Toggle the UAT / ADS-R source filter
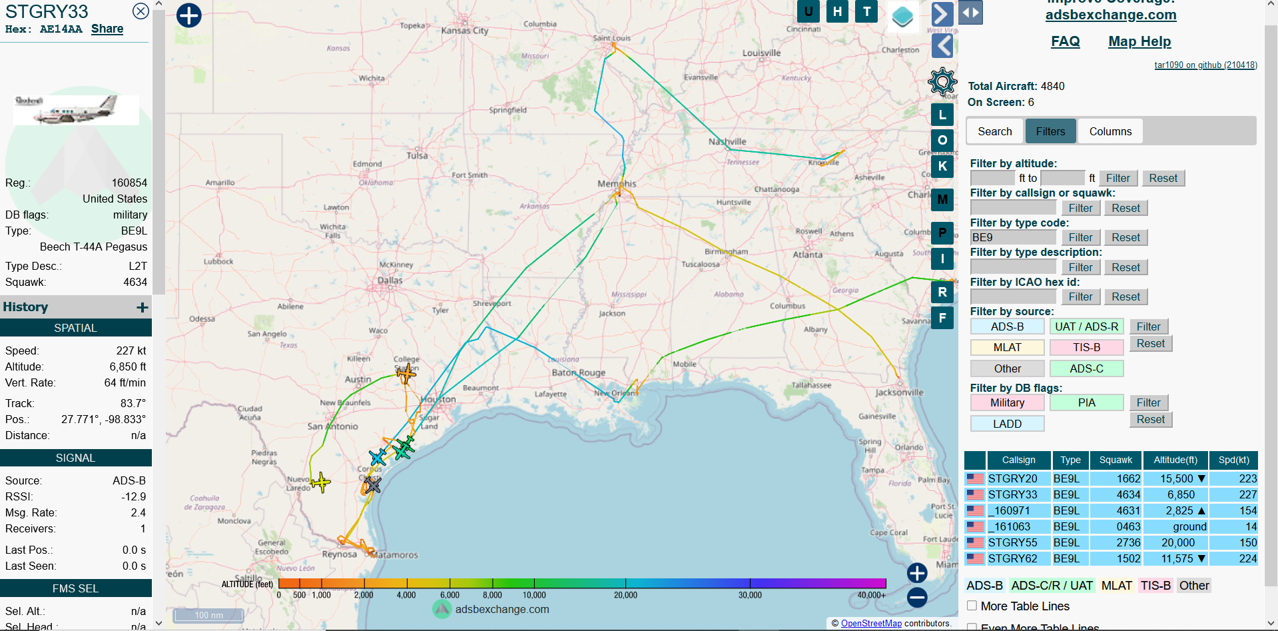The width and height of the screenshot is (1278, 631). 1086,326
